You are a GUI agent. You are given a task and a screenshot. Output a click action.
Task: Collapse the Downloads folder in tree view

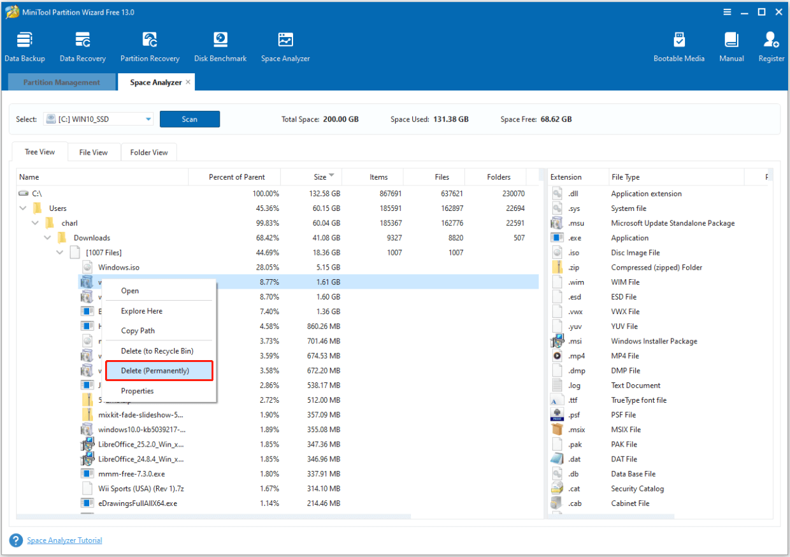tap(47, 237)
